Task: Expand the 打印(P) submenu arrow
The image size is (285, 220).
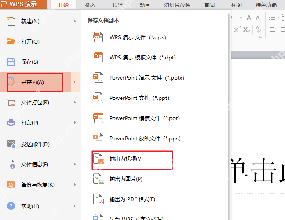Action: click(75, 123)
